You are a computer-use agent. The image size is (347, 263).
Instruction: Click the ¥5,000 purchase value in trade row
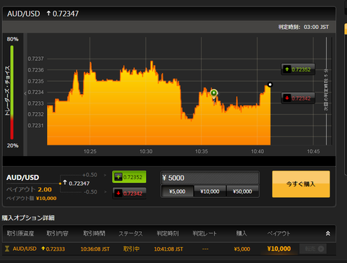pyautogui.click(x=242, y=249)
